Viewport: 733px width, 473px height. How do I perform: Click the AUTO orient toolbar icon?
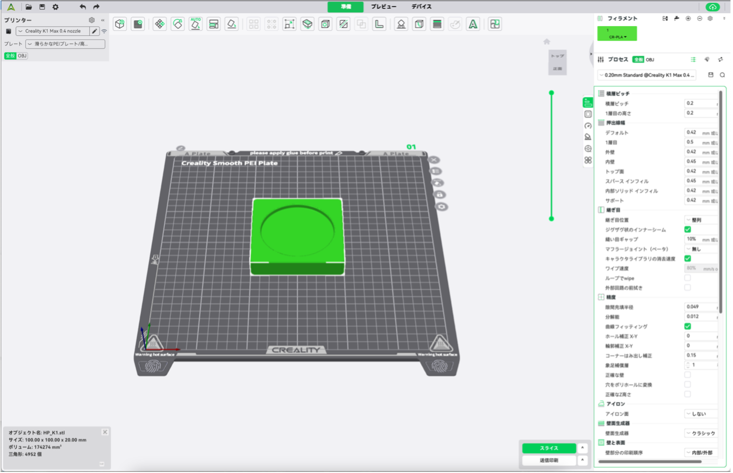pos(195,24)
